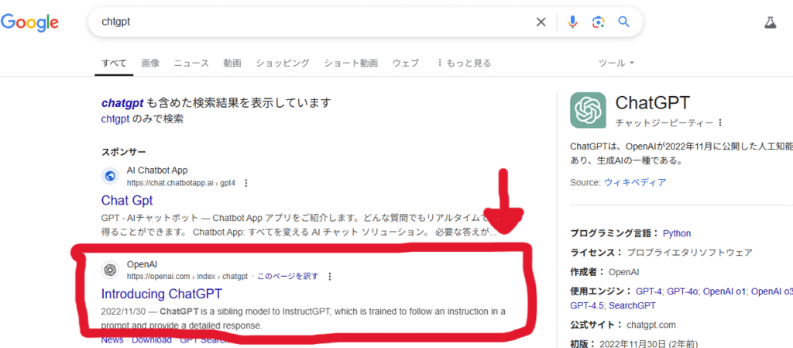Expand もっと見る menu
The height and width of the screenshot is (348, 793).
(x=464, y=64)
